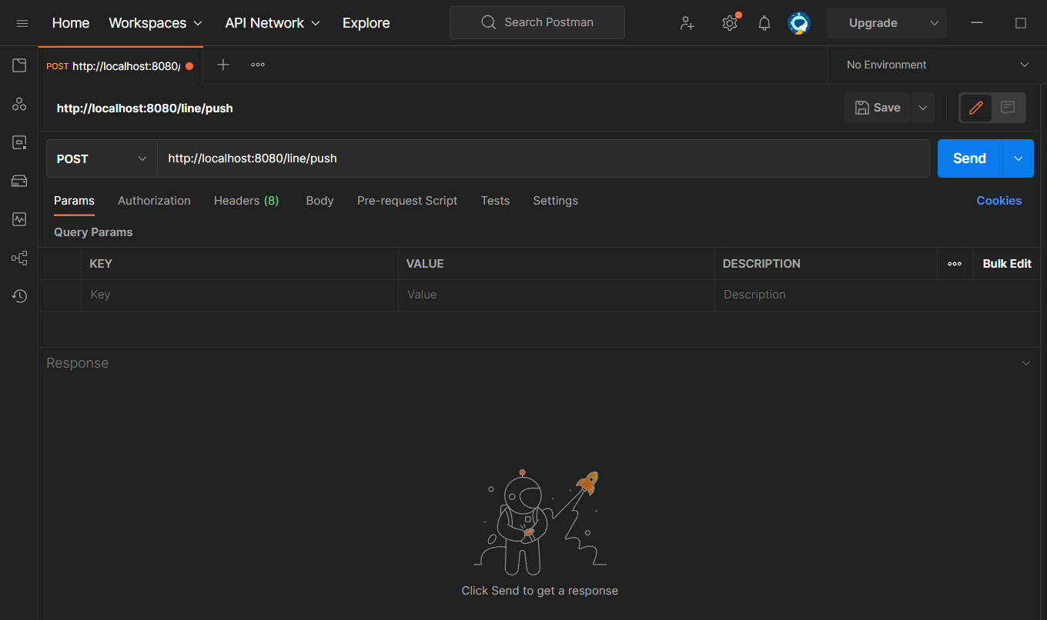The width and height of the screenshot is (1047, 620).
Task: Open the user profile avatar
Action: click(799, 23)
